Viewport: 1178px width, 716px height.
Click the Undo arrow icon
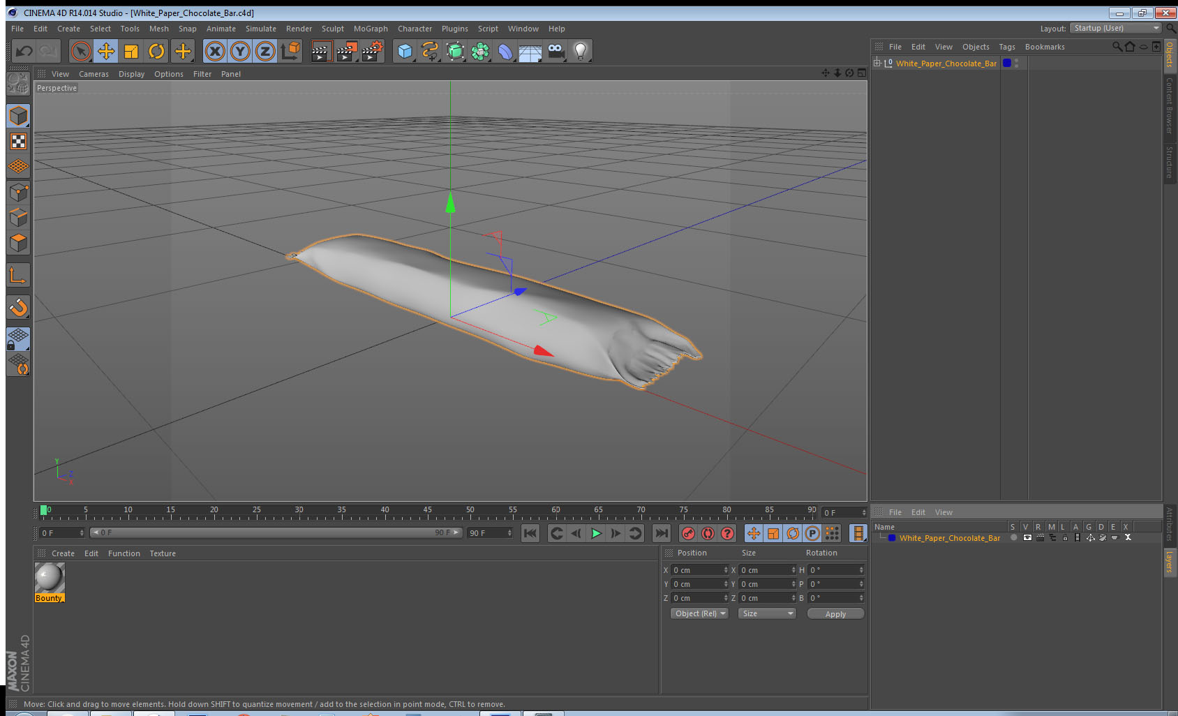tap(24, 51)
